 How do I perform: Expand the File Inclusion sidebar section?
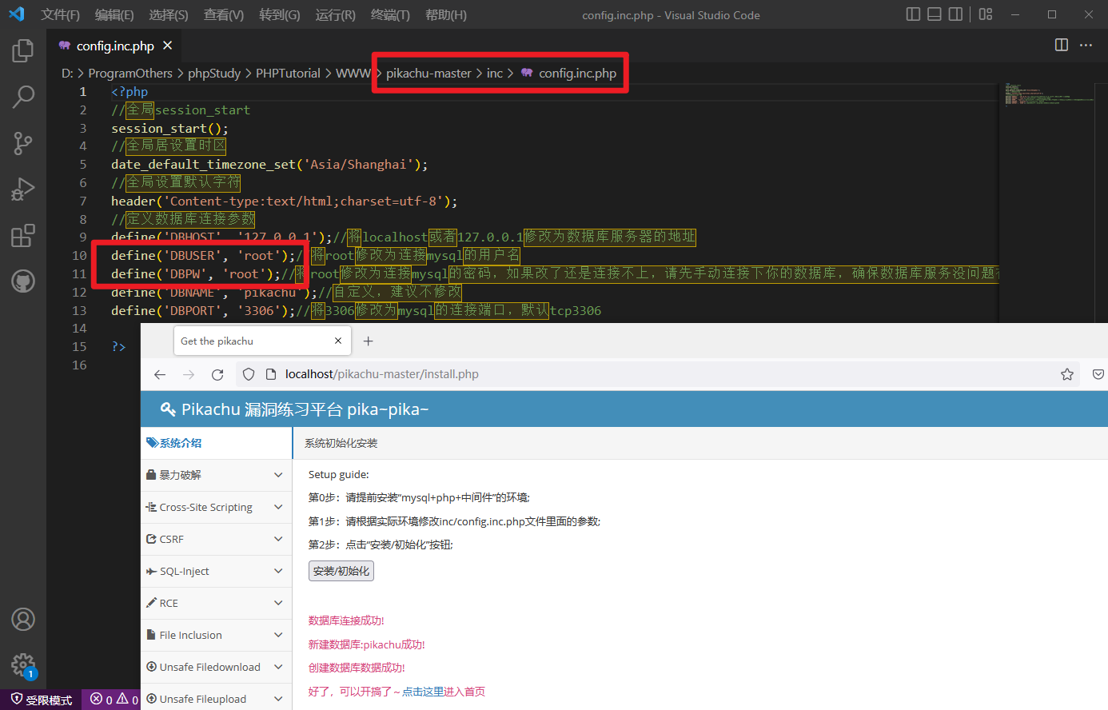point(215,635)
